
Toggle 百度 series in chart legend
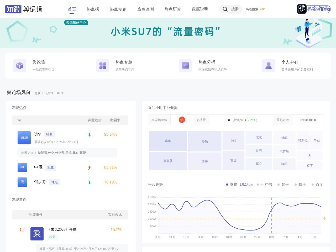(317, 185)
